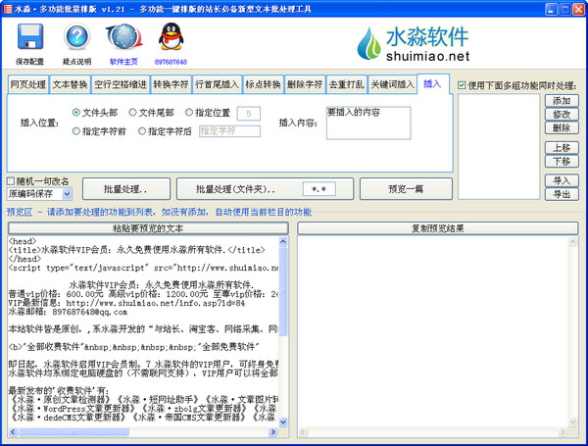Screen dimensions: 588x446
Task: Toggle 使用下面多组功能同时处理 checkbox
Action: [464, 85]
